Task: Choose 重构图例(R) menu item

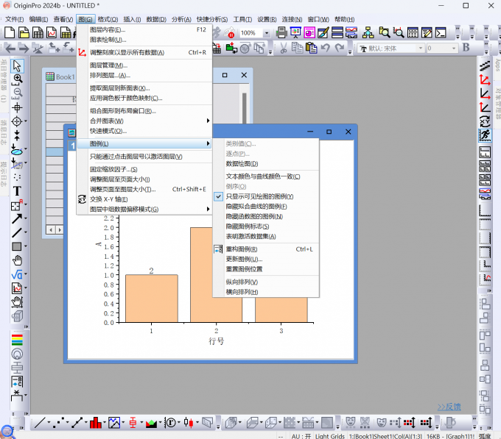Action: [266, 249]
